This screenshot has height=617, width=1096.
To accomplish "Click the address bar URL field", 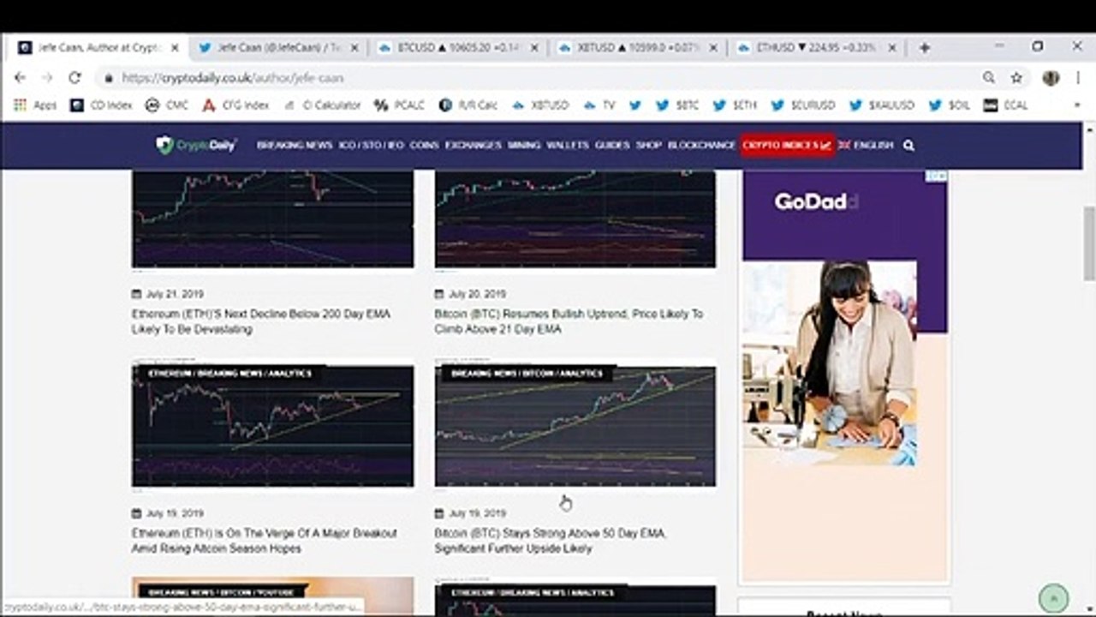I will (x=539, y=78).
